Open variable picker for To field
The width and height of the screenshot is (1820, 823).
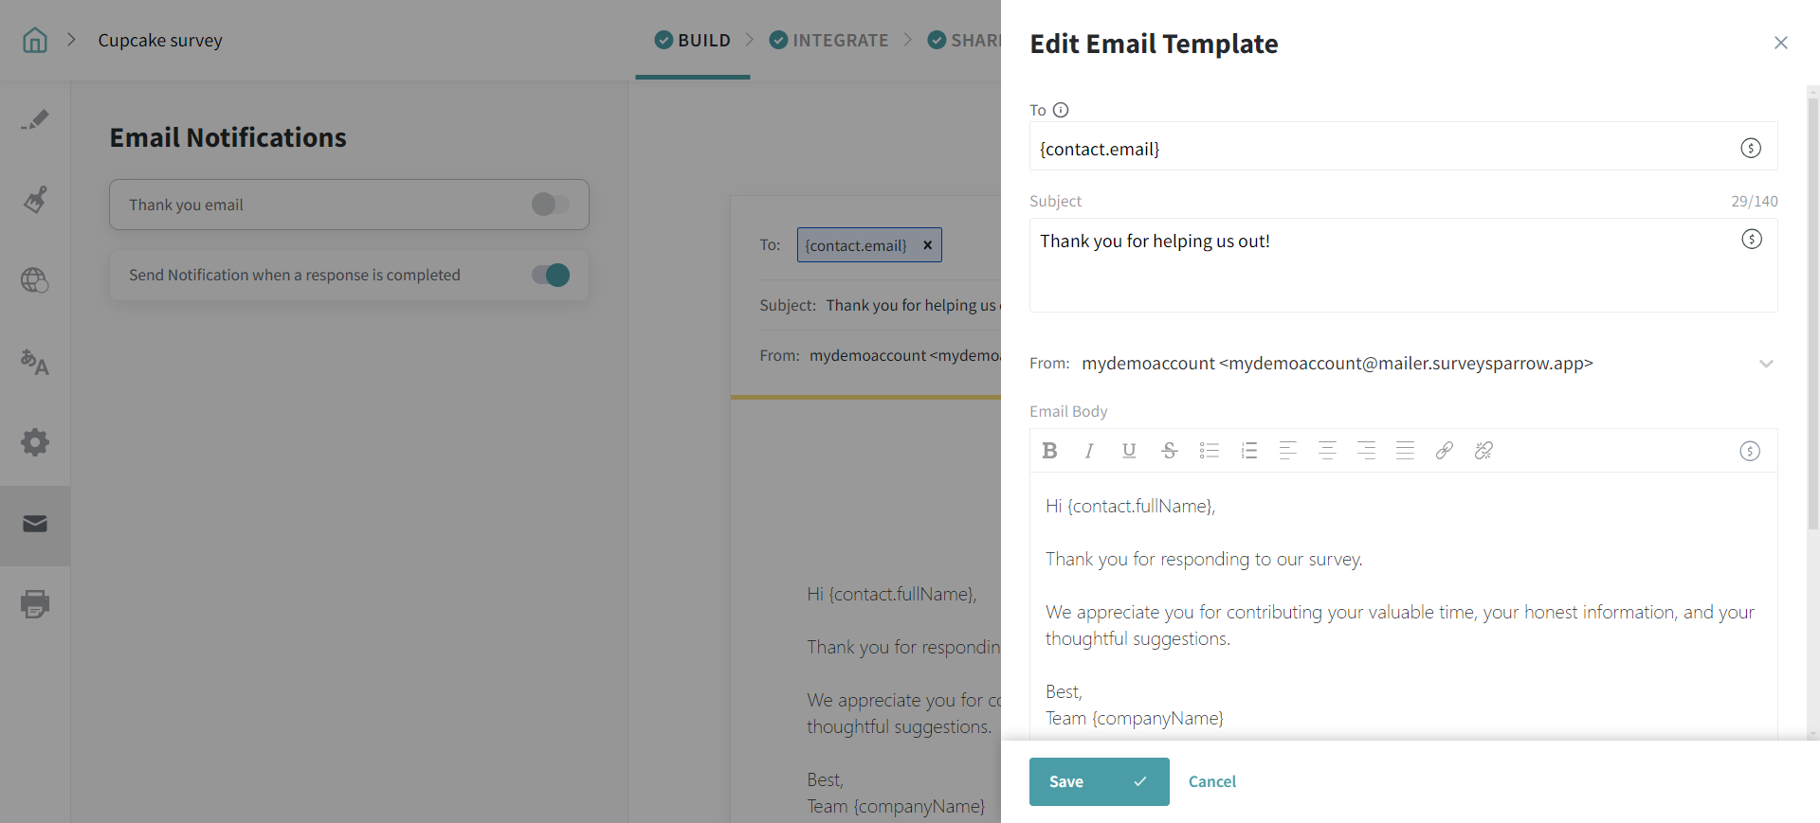point(1750,148)
